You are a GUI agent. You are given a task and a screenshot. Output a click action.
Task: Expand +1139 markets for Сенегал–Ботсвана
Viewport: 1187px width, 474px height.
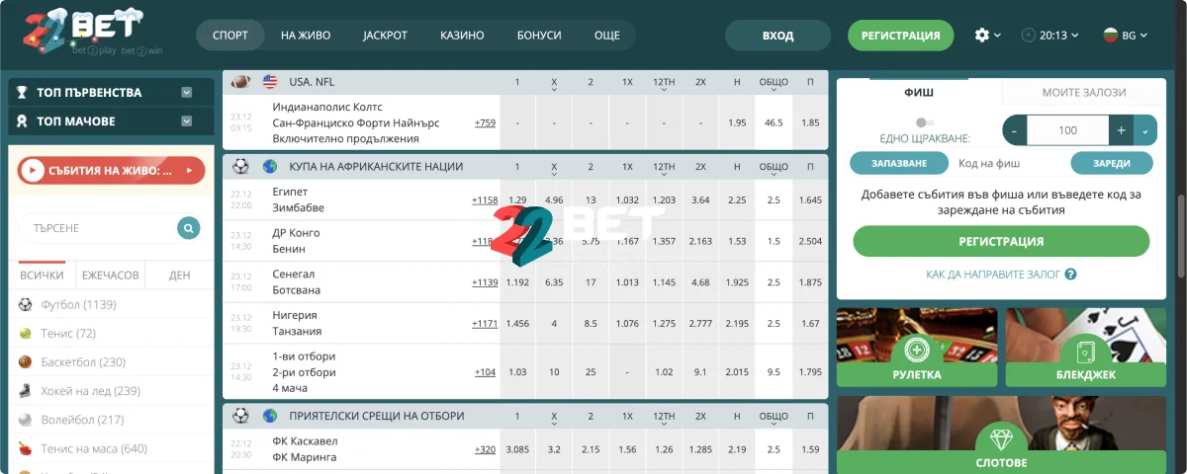[x=485, y=282]
